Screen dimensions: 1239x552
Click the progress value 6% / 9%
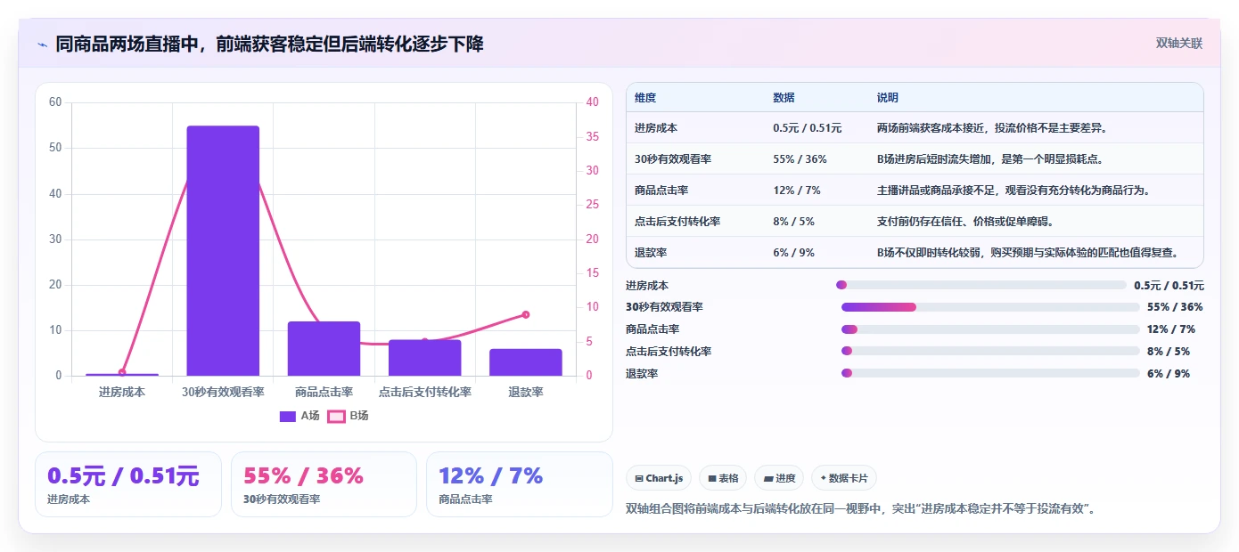point(1169,373)
